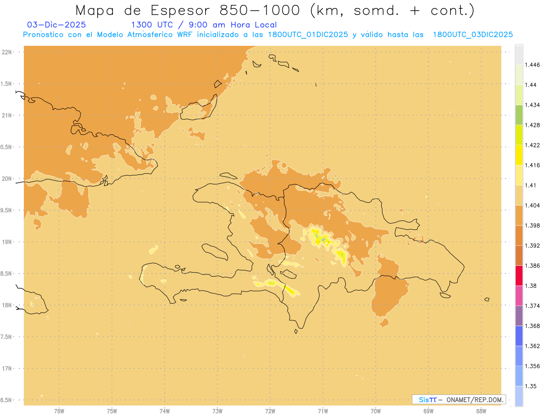This screenshot has width=540, height=417.
Task: Pick the blue legend swatch between 1.362 and 1.368
Action: [519, 336]
